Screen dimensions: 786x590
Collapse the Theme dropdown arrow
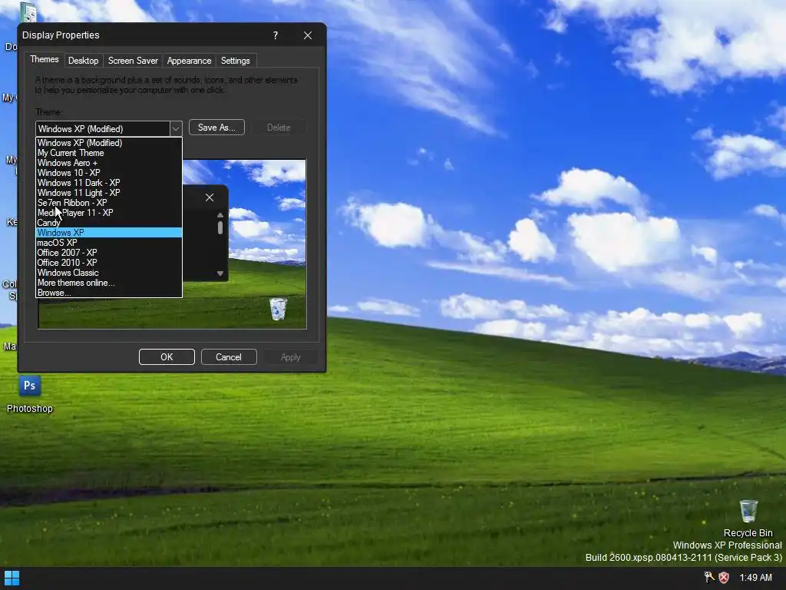pyautogui.click(x=176, y=129)
